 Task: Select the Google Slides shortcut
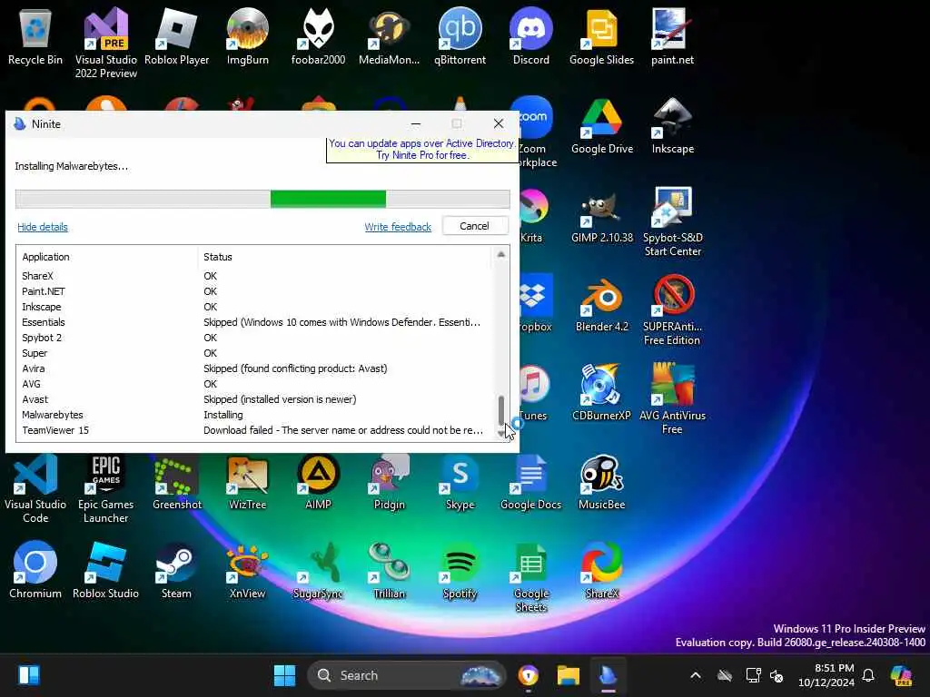pos(601,36)
